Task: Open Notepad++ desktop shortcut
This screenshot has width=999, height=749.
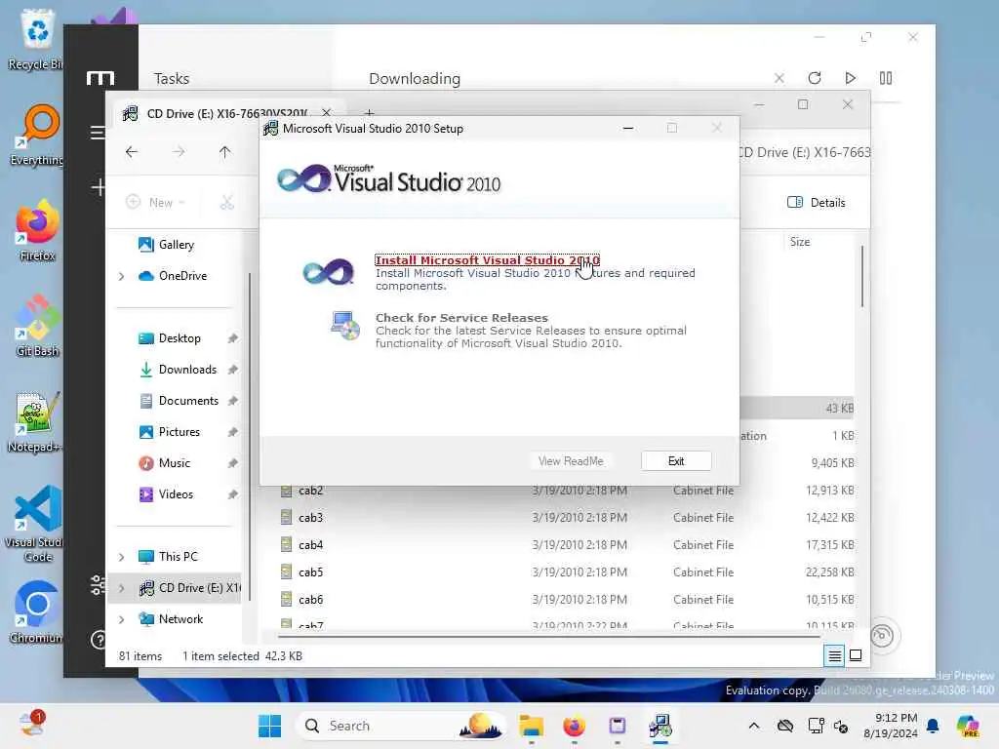Action: coord(36,422)
